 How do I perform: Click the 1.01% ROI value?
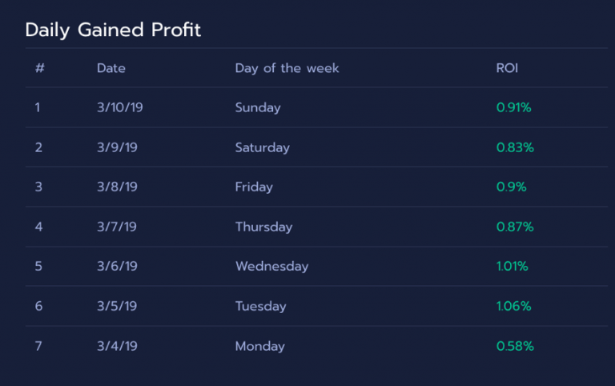[x=512, y=266]
